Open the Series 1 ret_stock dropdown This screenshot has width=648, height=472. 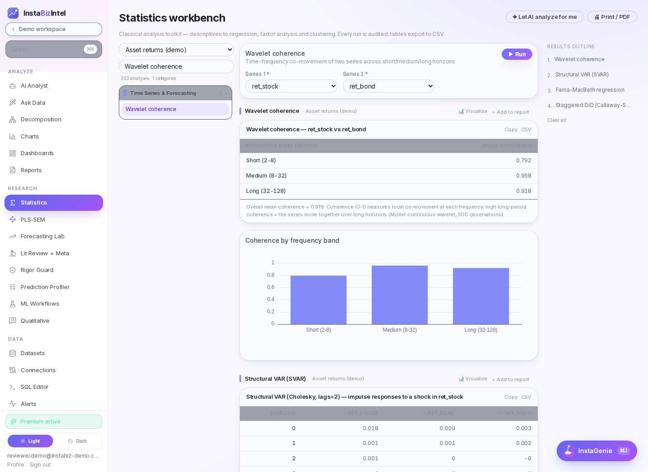[x=291, y=86]
